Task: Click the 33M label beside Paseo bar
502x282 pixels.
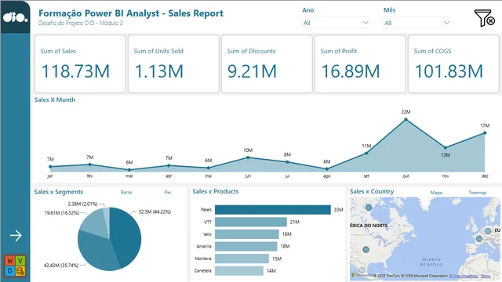Action: pos(338,210)
